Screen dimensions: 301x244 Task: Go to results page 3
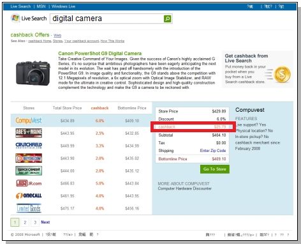[x=35, y=222]
